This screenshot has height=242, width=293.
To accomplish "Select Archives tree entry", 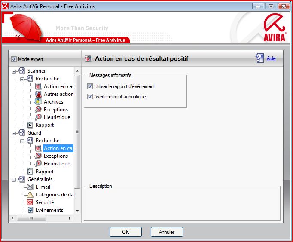I will tap(53, 102).
